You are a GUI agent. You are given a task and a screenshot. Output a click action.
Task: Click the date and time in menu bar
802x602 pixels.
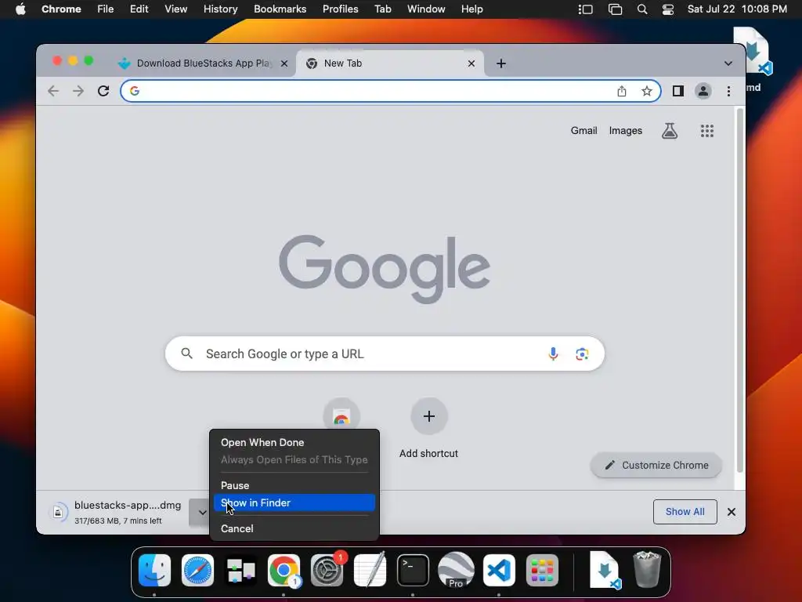point(737,9)
